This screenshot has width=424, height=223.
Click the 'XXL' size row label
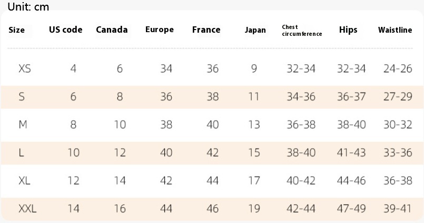coord(27,209)
